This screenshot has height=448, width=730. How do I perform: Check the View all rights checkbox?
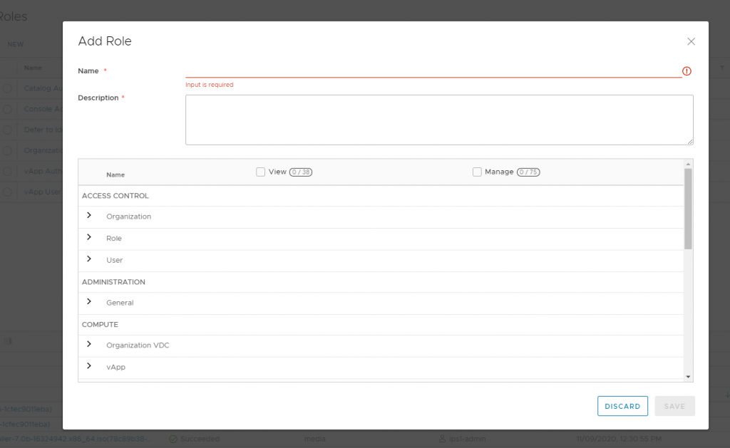(261, 172)
